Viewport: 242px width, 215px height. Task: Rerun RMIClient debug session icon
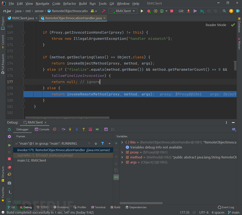pyautogui.click(x=9, y=130)
